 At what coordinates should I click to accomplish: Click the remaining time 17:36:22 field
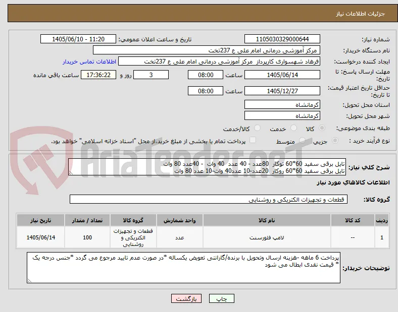click(98, 75)
